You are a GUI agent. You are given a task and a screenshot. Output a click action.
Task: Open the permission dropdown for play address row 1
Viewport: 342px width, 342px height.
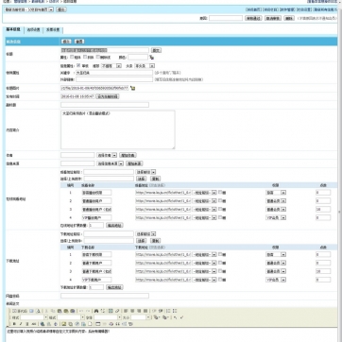coord(276,193)
